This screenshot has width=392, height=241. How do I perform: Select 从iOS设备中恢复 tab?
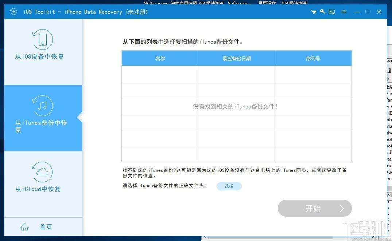click(43, 52)
